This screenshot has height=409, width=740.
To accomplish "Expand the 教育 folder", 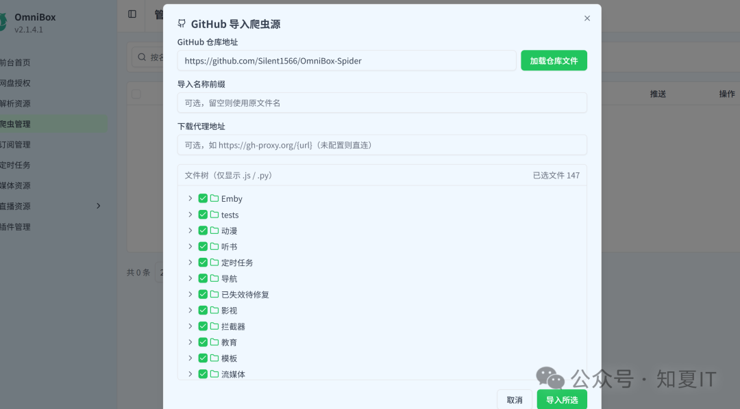I will tap(190, 342).
